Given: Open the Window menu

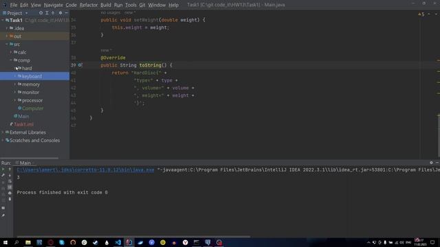Looking at the screenshot, I should click(157, 5).
